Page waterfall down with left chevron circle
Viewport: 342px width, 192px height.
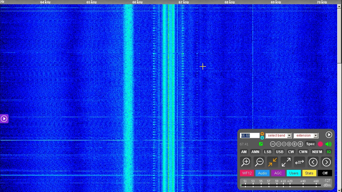[313, 162]
